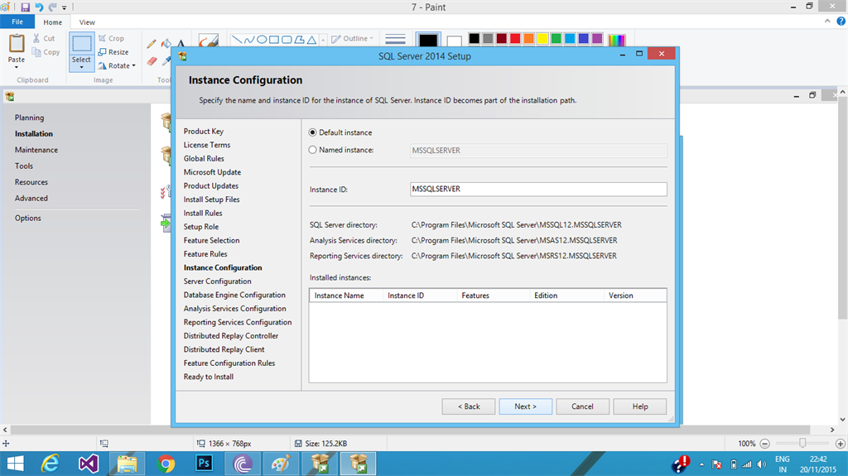
Task: Select the Color 2 white box
Action: click(455, 41)
